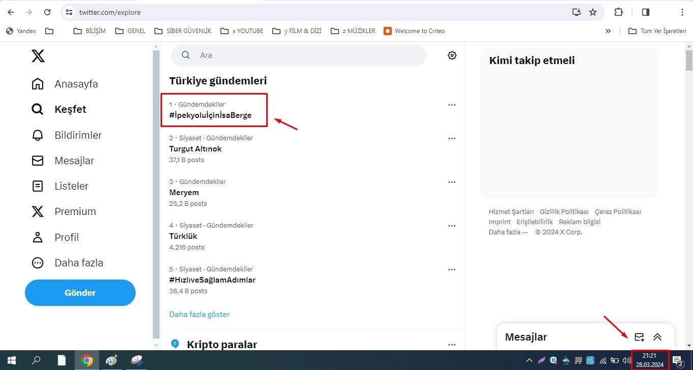Open explore settings gear icon
The image size is (693, 370).
click(452, 55)
